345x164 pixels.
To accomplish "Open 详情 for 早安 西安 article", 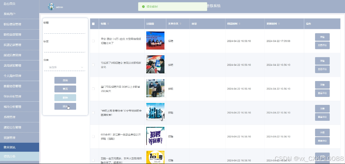I will click(322, 37).
